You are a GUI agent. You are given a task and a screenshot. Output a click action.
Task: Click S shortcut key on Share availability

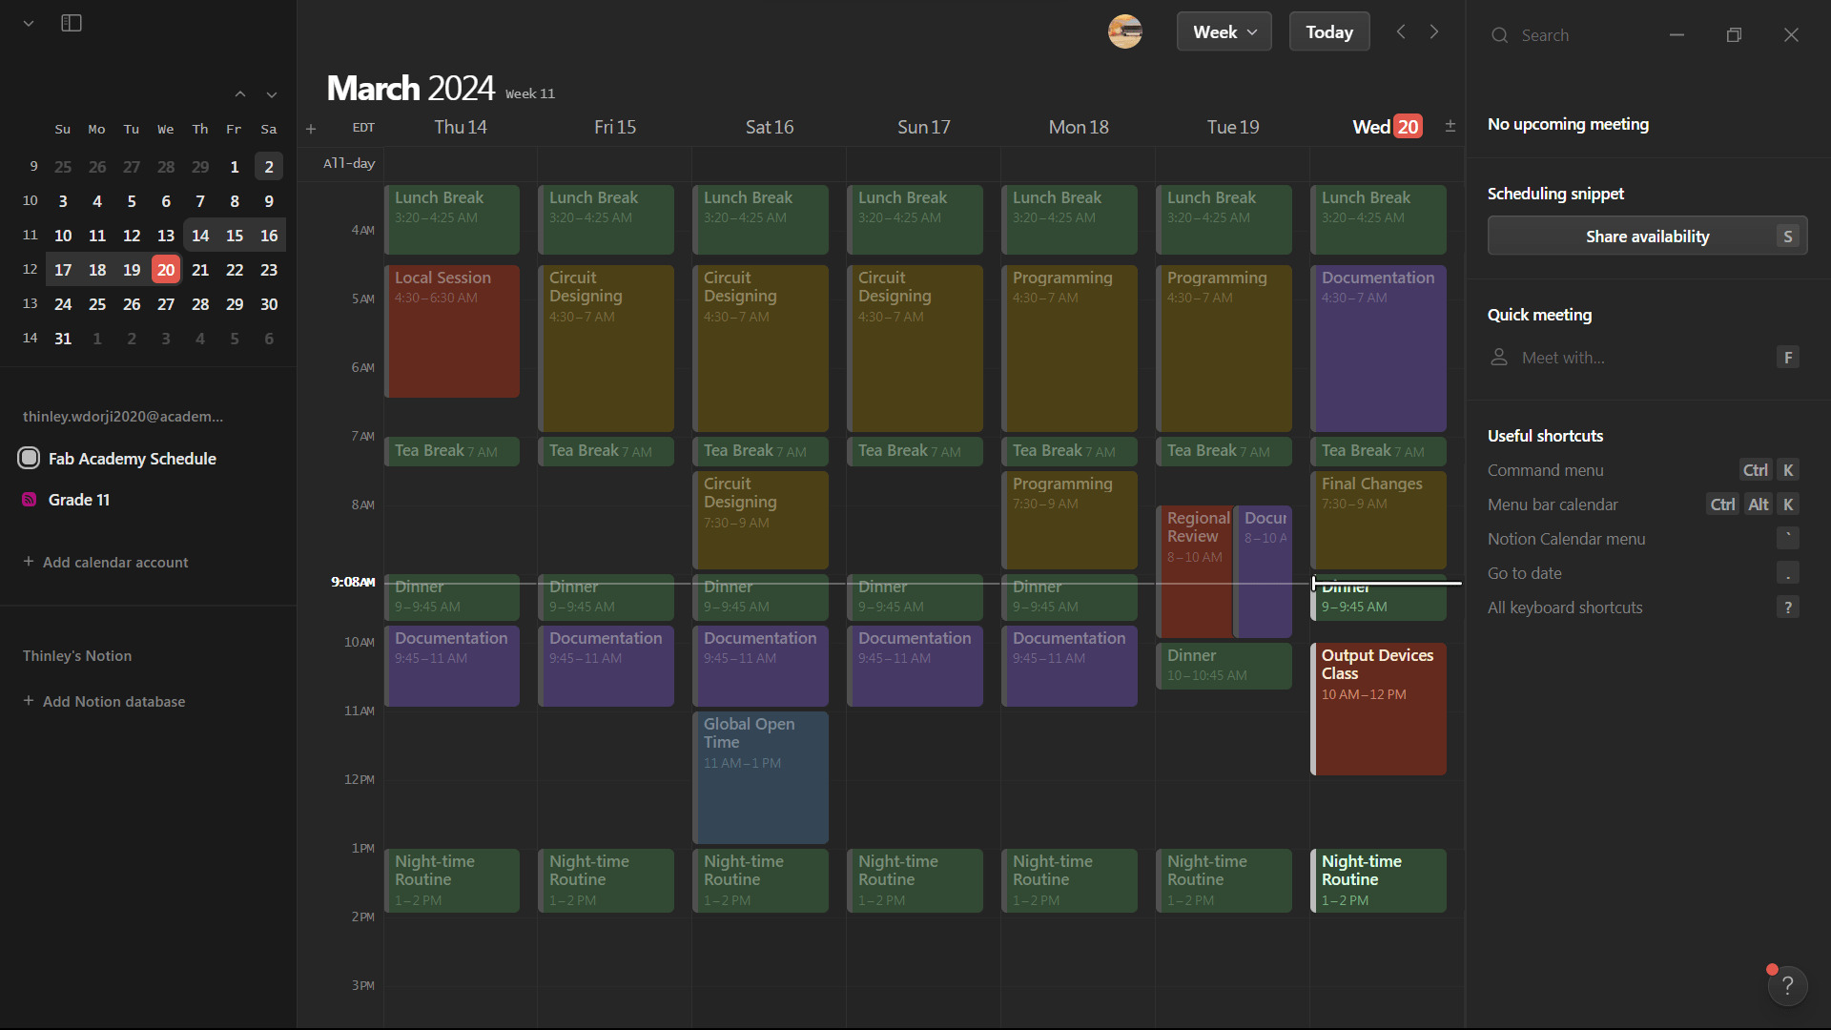(x=1788, y=237)
